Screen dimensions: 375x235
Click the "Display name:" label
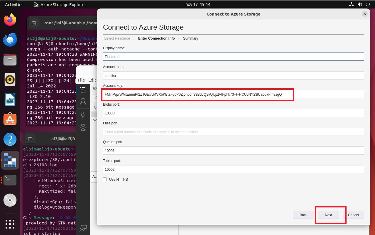[114, 48]
